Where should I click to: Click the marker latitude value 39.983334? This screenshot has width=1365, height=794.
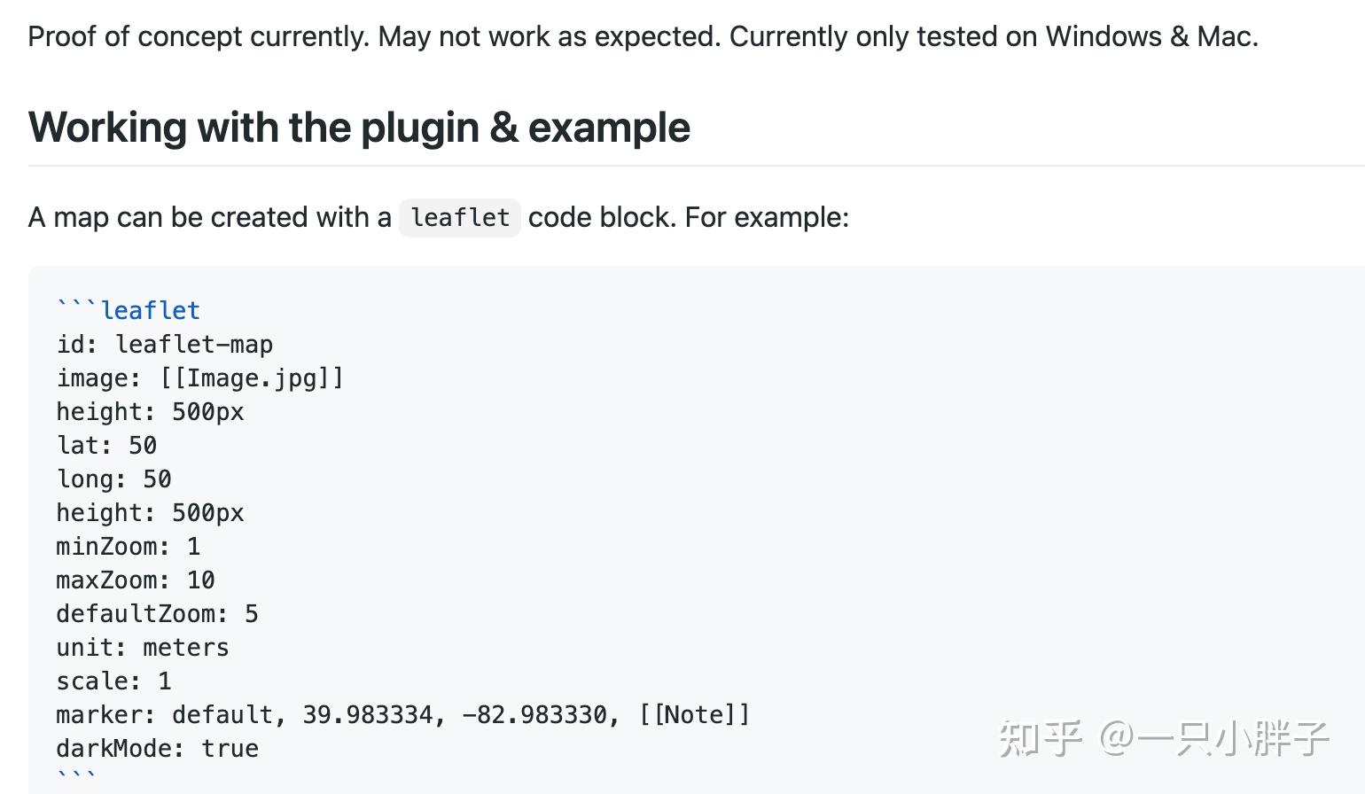pos(368,715)
